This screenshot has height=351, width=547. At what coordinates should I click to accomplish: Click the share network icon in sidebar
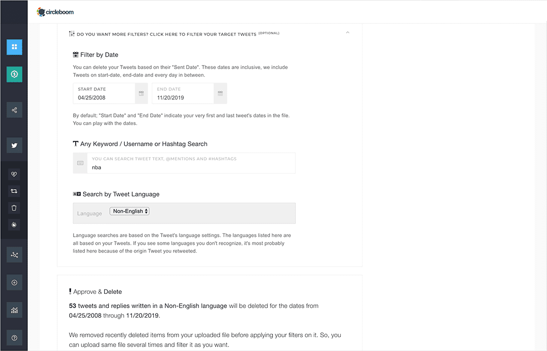[x=14, y=110]
